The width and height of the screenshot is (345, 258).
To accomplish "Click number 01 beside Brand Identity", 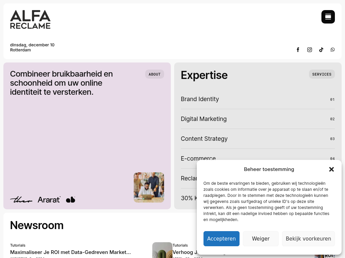I will [x=332, y=99].
